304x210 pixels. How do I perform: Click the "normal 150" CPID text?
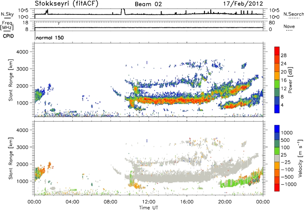50,38
